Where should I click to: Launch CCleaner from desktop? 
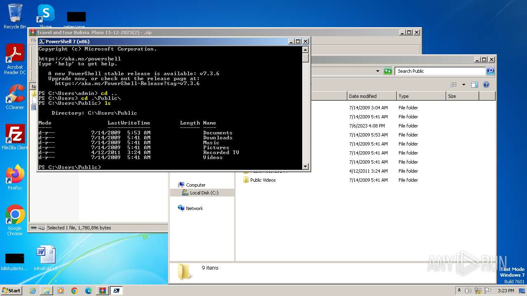(15, 97)
